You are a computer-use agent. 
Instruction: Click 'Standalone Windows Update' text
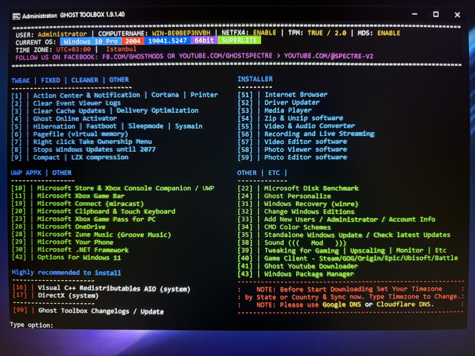coord(313,235)
